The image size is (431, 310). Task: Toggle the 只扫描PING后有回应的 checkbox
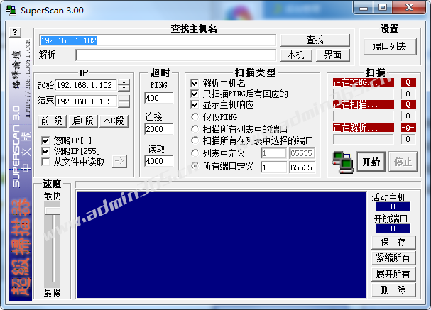[x=195, y=94]
